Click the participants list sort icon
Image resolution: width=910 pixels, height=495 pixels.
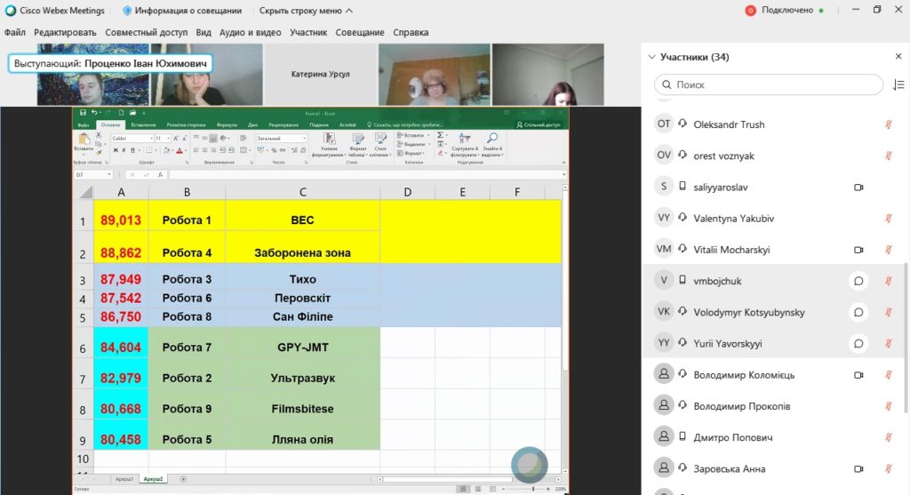pyautogui.click(x=898, y=84)
